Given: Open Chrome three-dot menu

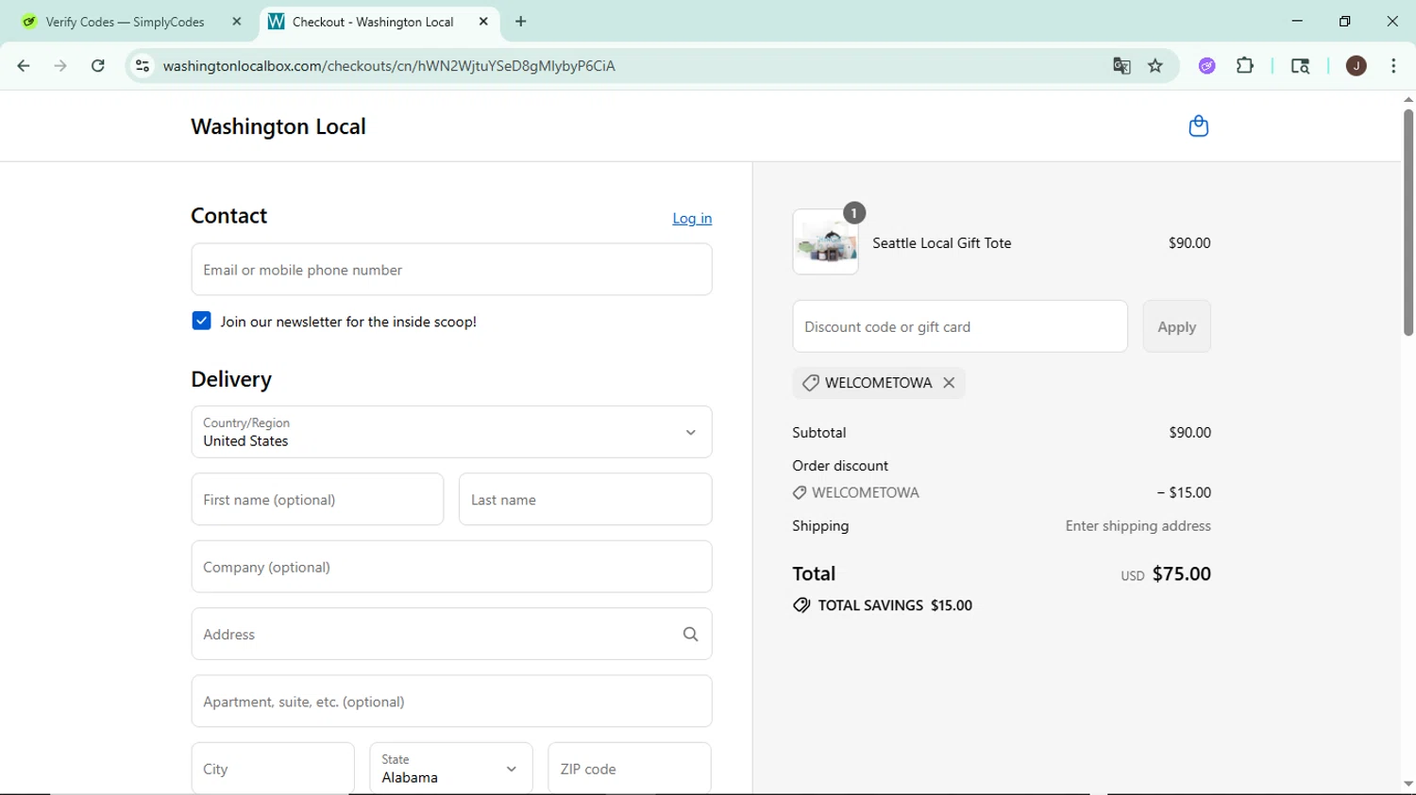Looking at the screenshot, I should click(1393, 66).
